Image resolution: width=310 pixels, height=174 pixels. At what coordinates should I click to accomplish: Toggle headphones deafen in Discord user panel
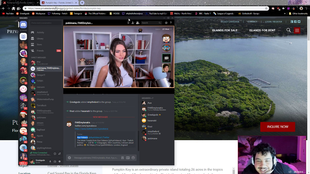[55, 161]
